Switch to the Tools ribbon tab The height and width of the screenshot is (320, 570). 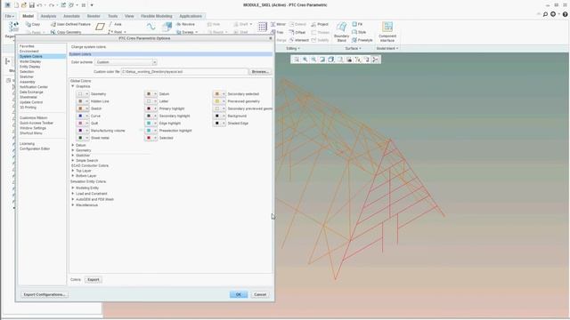click(113, 16)
